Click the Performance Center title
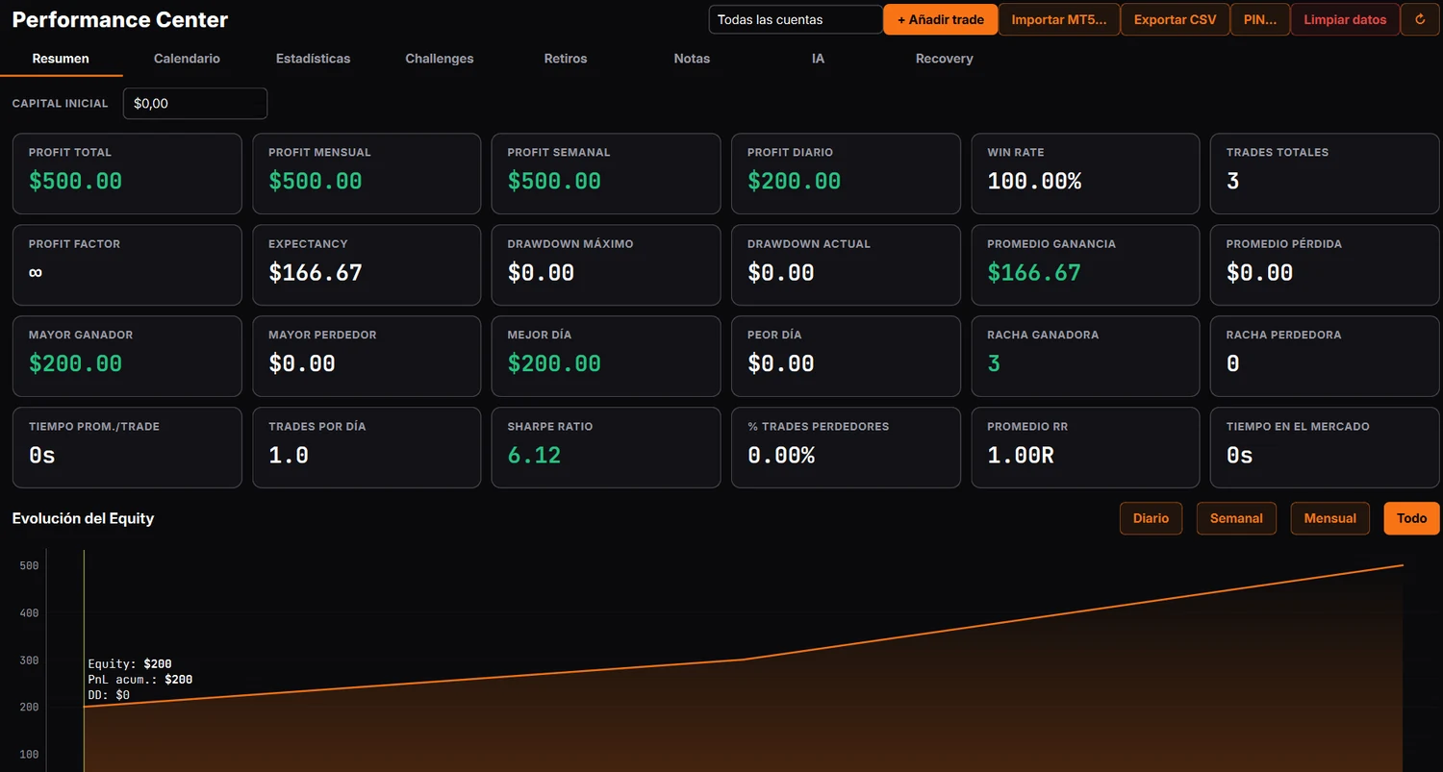This screenshot has height=772, width=1443. coord(120,19)
